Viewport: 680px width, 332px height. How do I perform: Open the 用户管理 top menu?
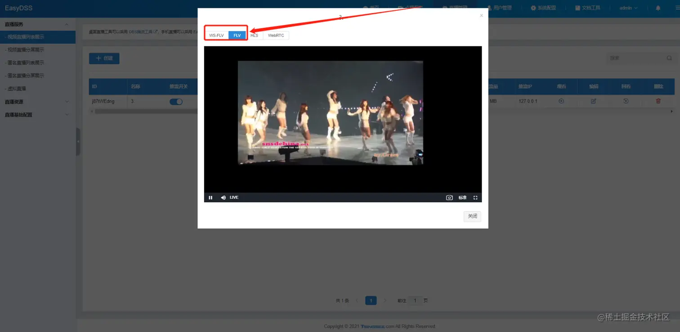pyautogui.click(x=499, y=8)
